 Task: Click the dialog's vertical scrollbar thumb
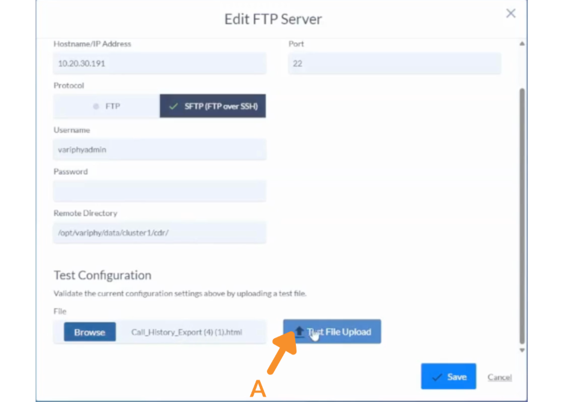click(x=522, y=211)
